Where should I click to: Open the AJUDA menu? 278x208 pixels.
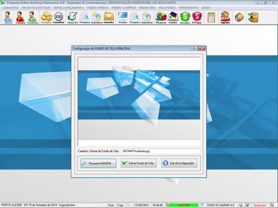(x=206, y=8)
